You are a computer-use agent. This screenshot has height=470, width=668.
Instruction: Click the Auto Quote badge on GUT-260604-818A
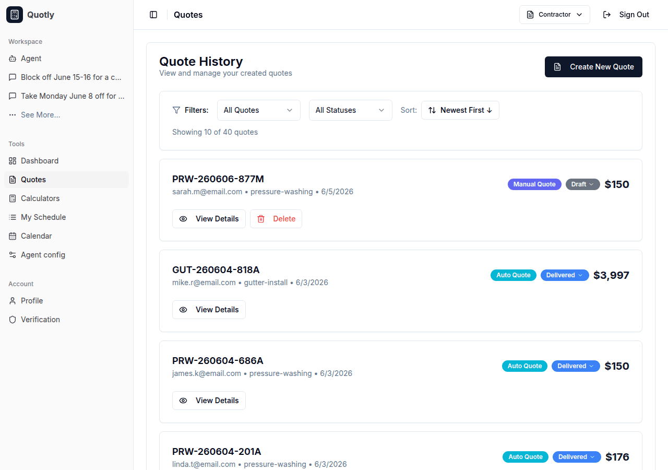tap(514, 275)
